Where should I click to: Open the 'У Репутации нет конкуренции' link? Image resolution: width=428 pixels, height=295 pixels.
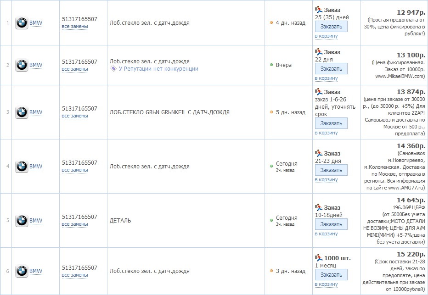pyautogui.click(x=158, y=69)
